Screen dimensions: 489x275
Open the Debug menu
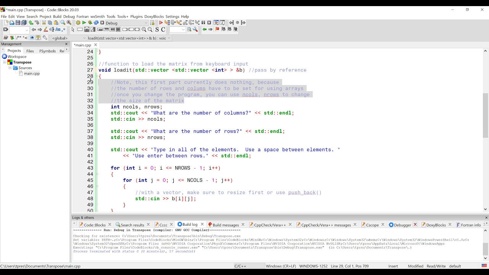[69, 16]
